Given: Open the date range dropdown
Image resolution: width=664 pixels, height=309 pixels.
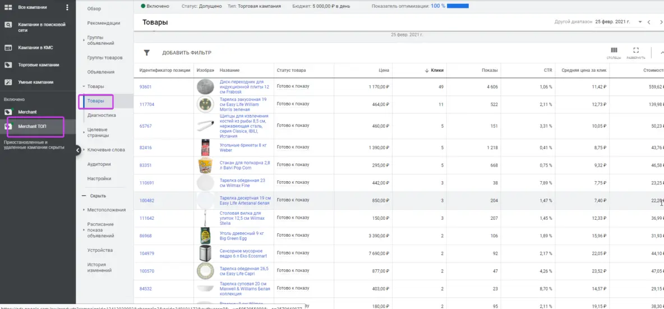Looking at the screenshot, I should [639, 22].
